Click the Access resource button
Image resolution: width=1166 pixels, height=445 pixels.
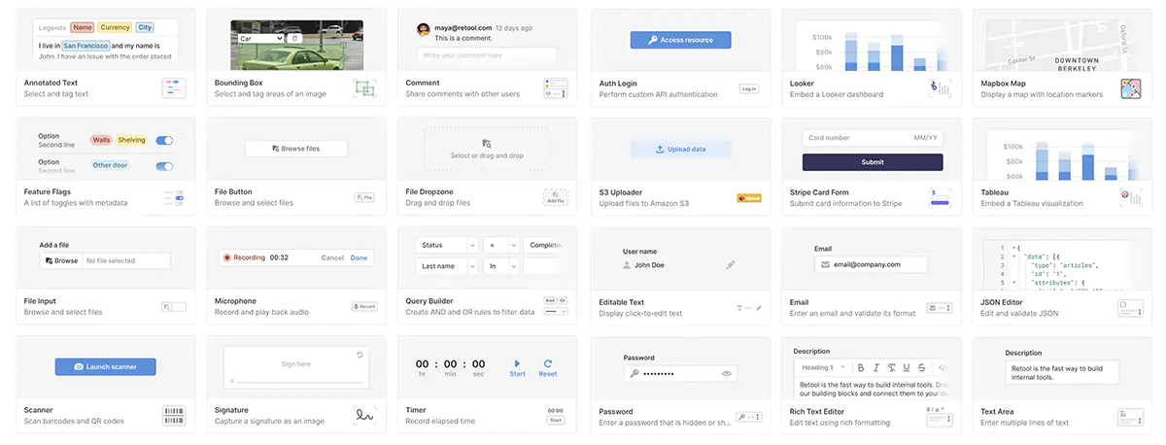tap(680, 40)
